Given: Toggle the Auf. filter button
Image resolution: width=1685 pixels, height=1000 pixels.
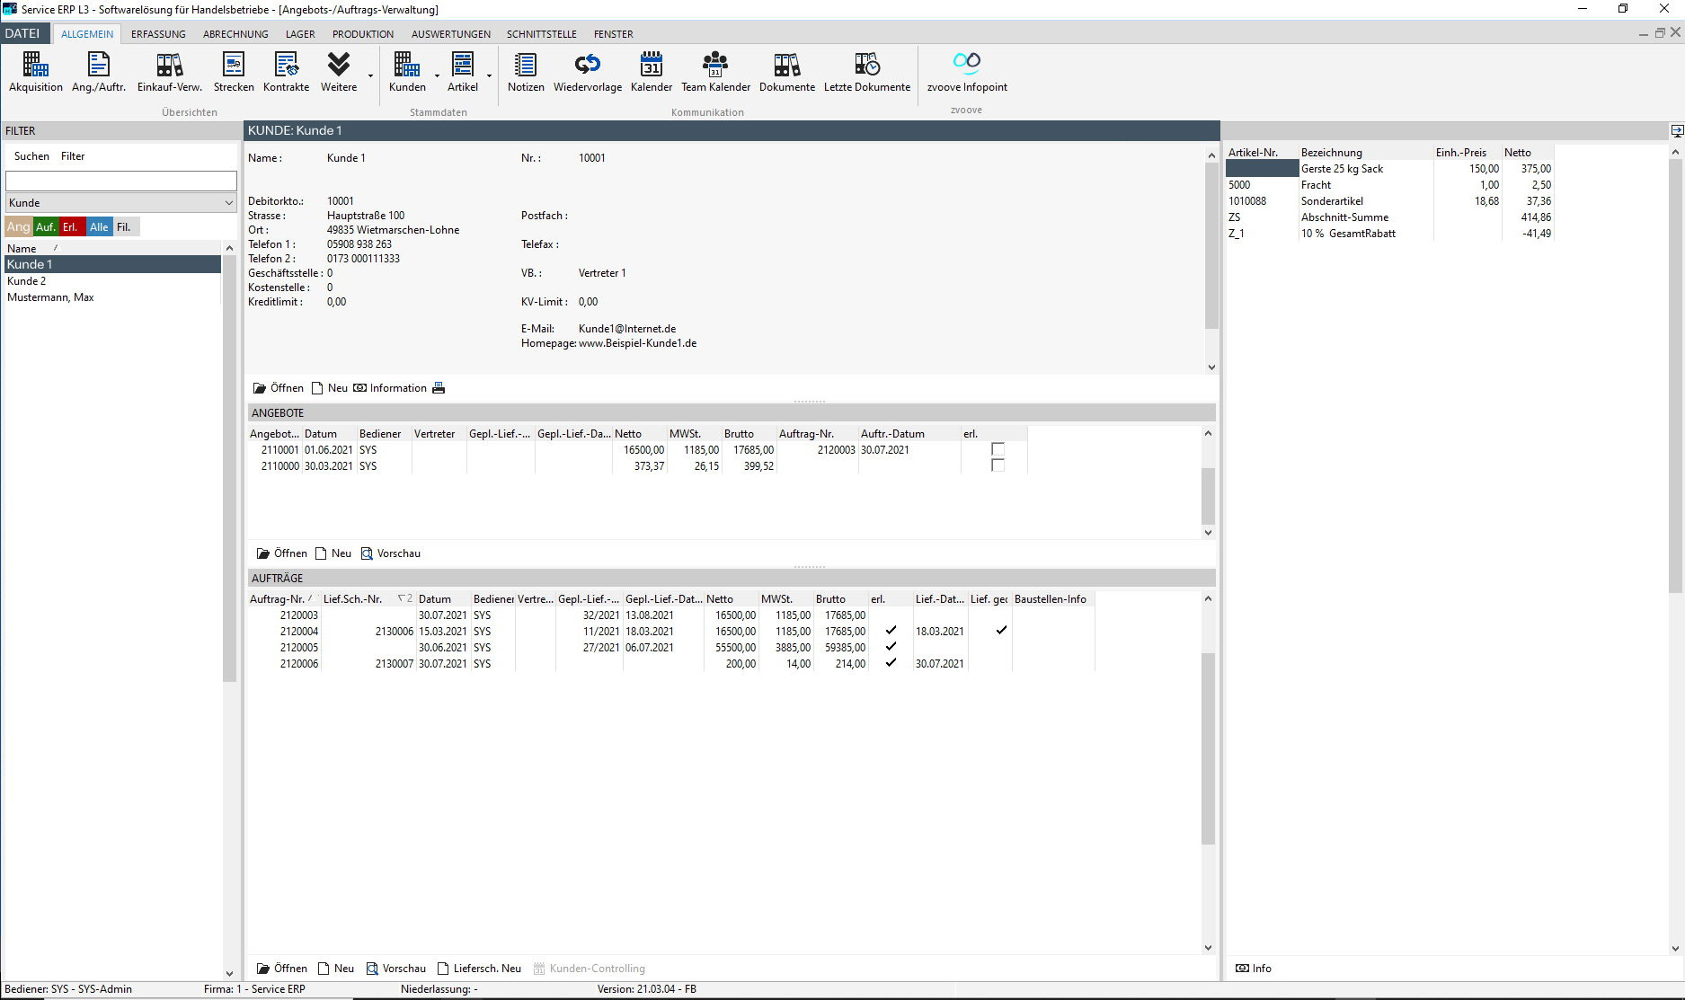Looking at the screenshot, I should pos(46,227).
